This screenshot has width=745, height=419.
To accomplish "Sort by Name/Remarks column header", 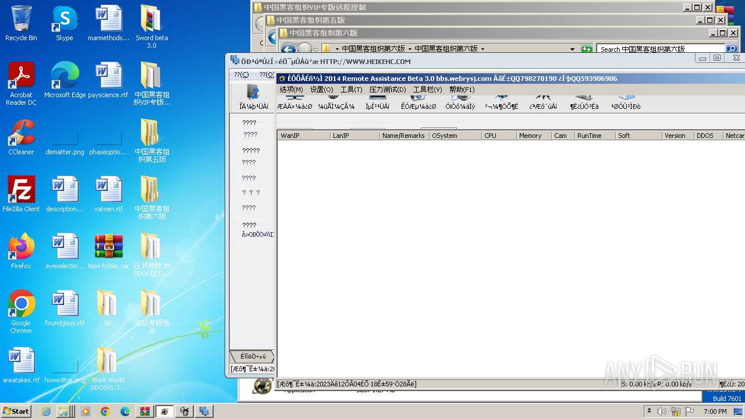I will (405, 136).
